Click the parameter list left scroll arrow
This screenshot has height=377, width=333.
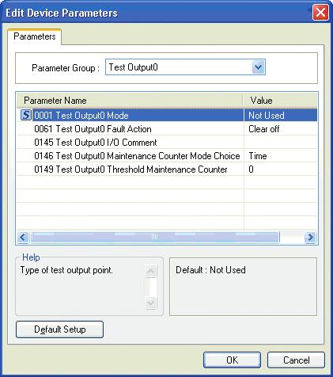coord(23,237)
